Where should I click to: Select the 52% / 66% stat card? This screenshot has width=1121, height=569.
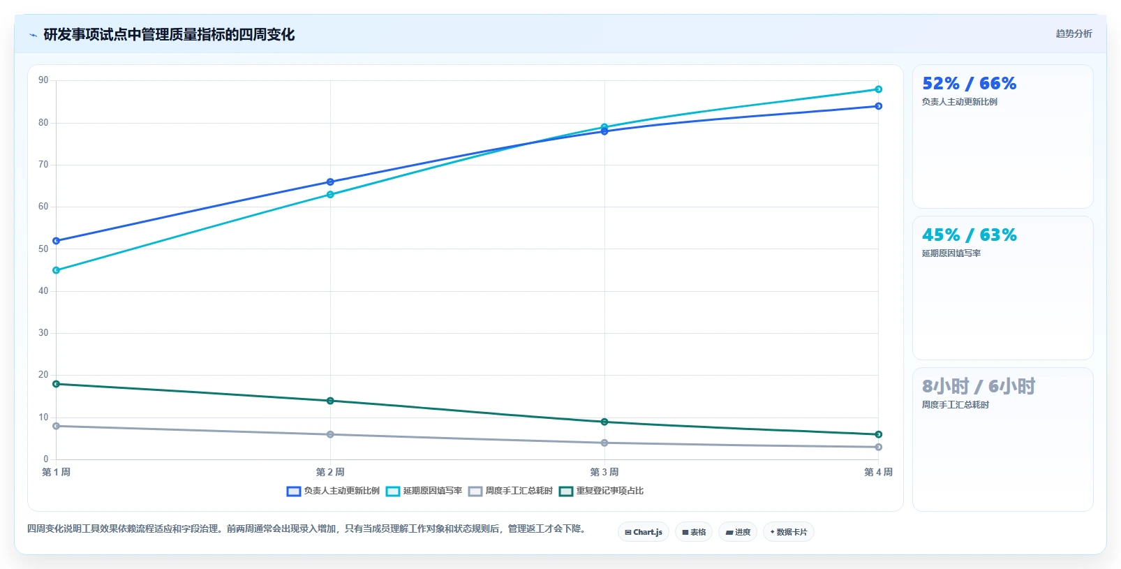[x=1003, y=136]
